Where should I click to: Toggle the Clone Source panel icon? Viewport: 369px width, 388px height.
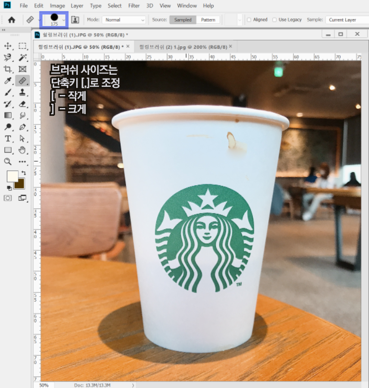coord(75,20)
